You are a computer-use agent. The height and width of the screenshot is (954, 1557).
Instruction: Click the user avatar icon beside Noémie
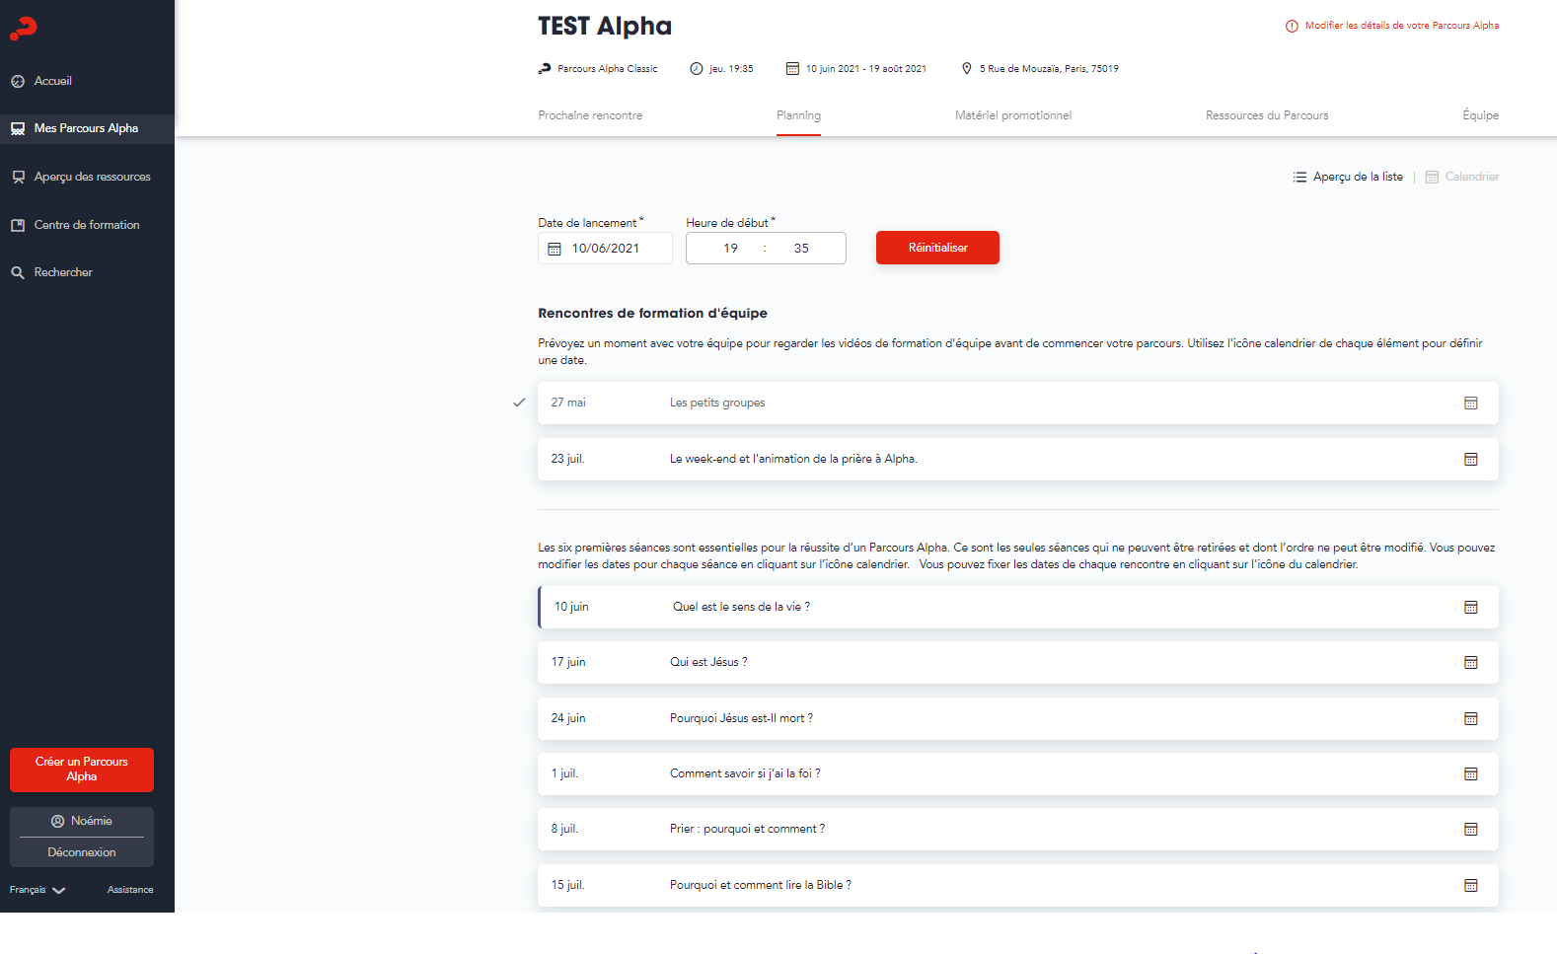(57, 821)
